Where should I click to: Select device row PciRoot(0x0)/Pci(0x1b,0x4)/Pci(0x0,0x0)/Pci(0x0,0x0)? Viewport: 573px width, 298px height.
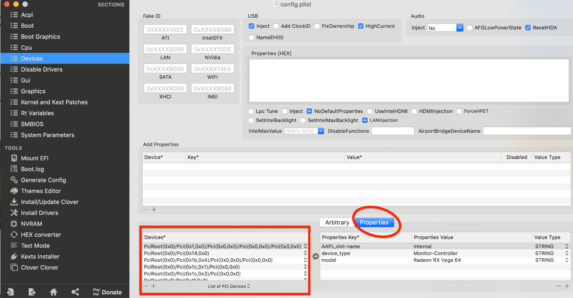208,260
